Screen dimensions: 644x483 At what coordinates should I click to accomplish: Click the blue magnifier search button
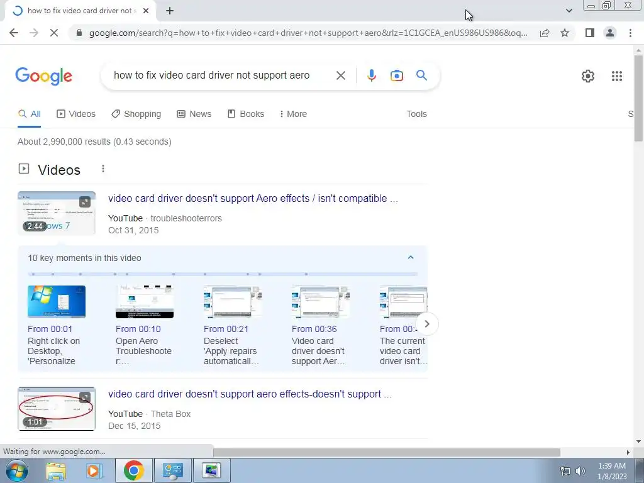[x=421, y=75]
